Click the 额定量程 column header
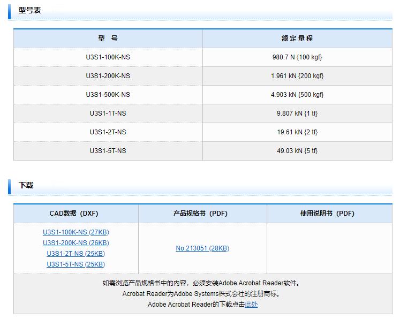The image size is (400, 319). tap(297, 39)
